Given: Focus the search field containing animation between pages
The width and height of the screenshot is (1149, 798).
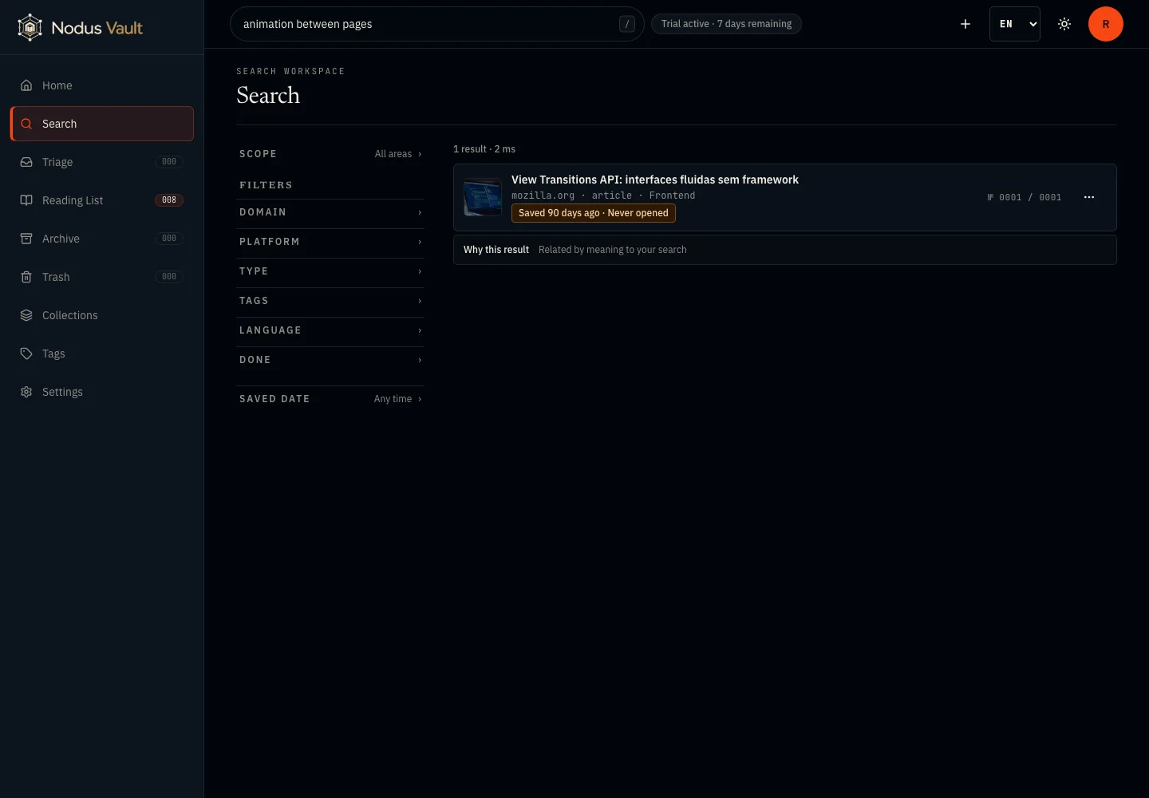Looking at the screenshot, I should [436, 24].
